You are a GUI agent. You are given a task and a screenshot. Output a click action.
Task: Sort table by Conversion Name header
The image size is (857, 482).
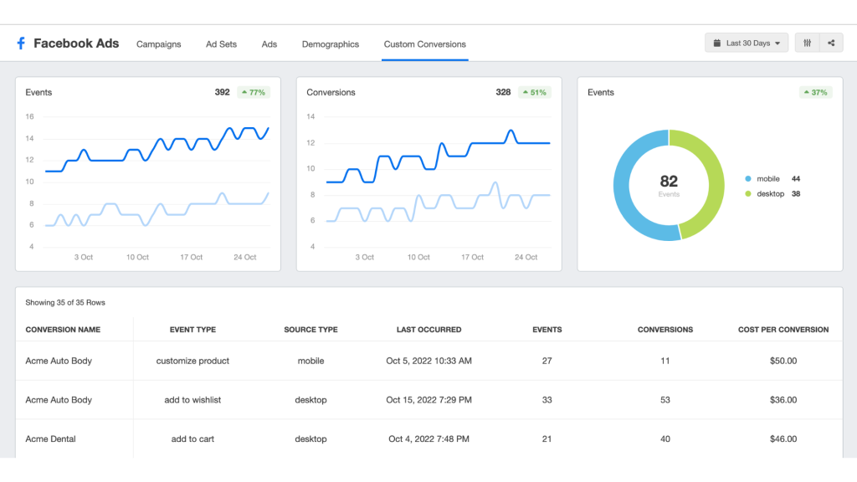(63, 330)
